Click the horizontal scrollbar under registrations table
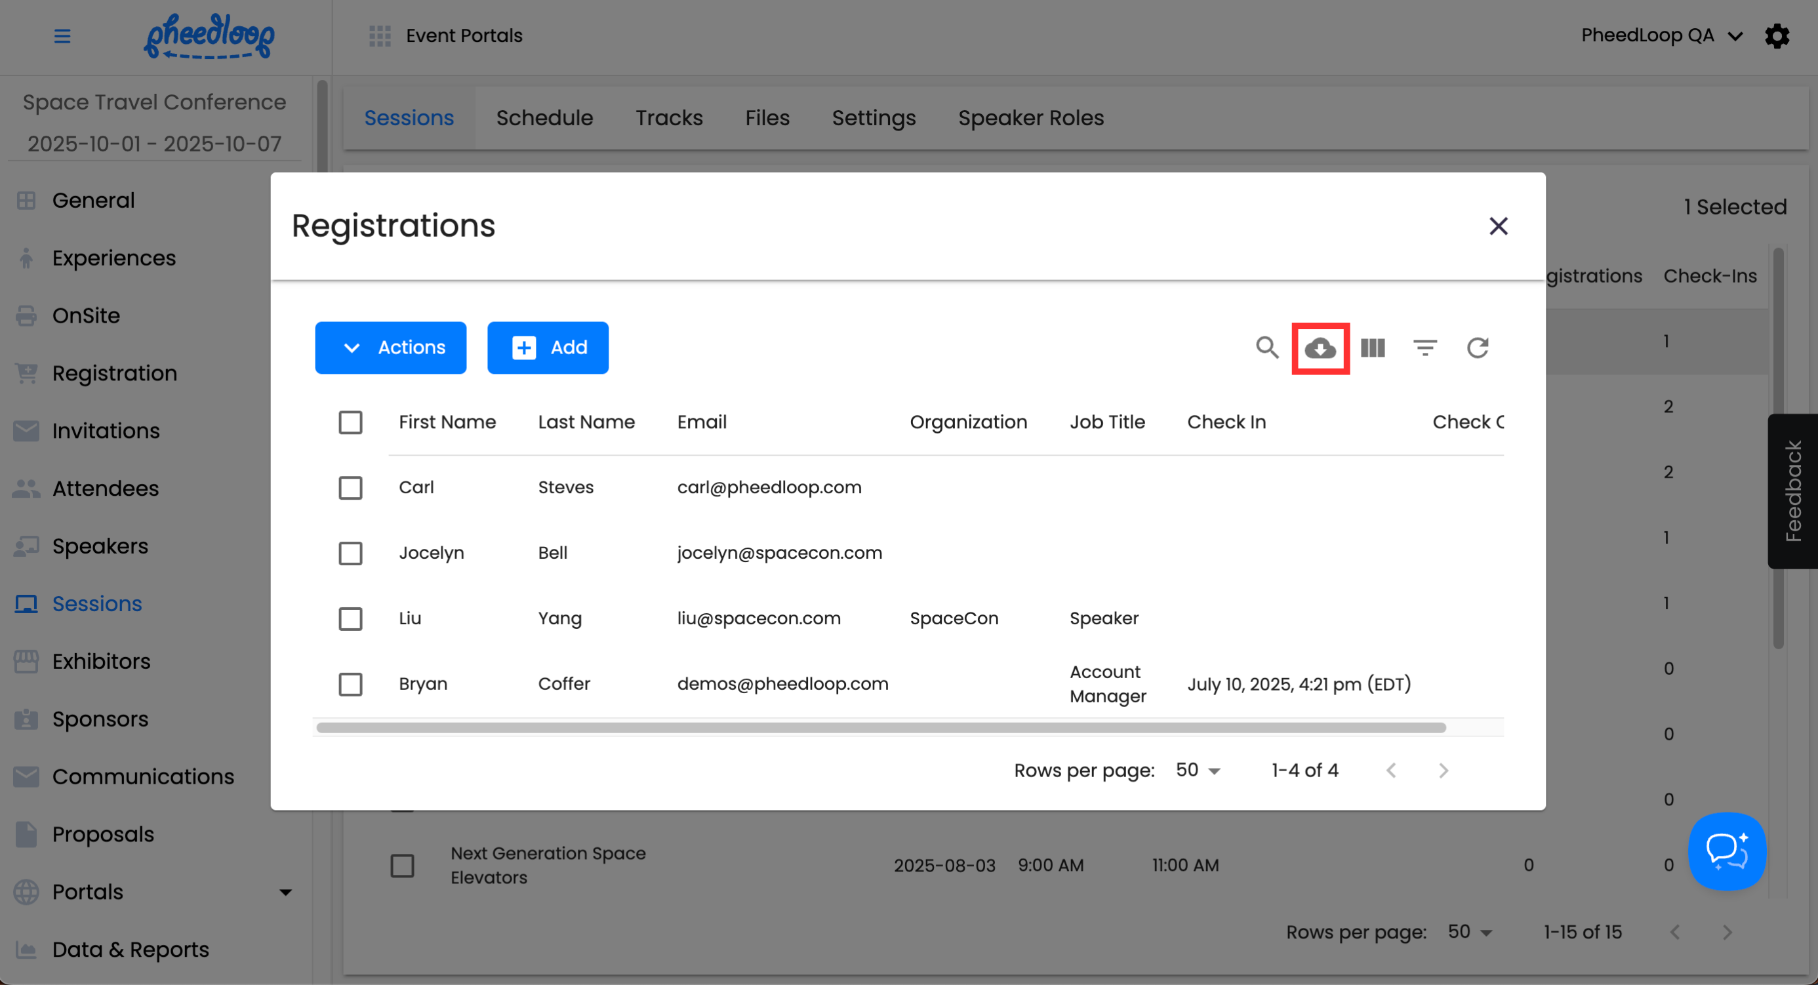This screenshot has height=985, width=1818. click(x=881, y=727)
